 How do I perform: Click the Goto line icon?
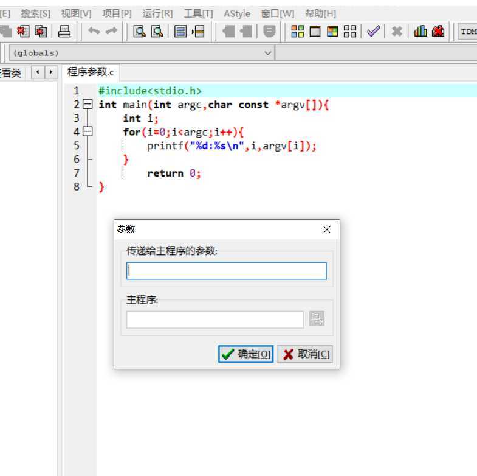[198, 32]
